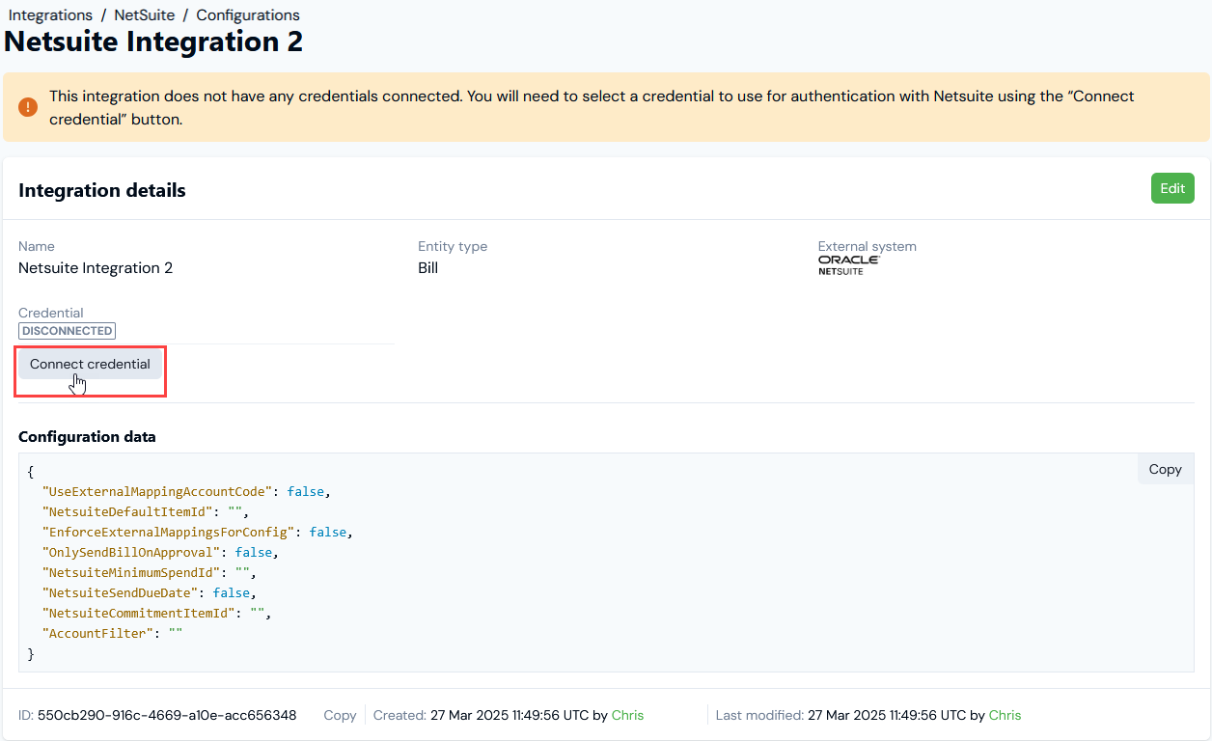Click the Oracle NetSuite logo

click(x=848, y=265)
